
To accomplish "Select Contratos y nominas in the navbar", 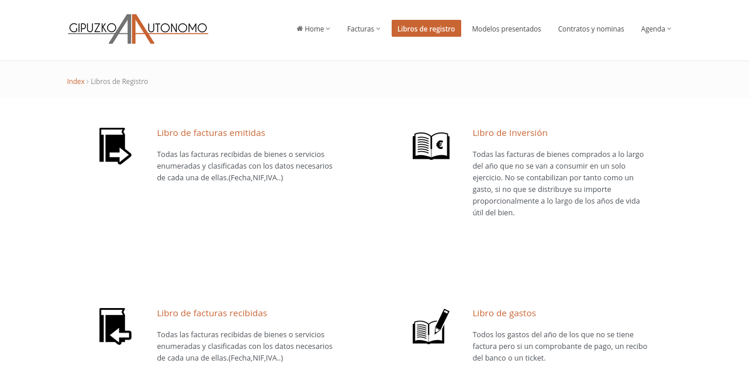I will [x=591, y=29].
